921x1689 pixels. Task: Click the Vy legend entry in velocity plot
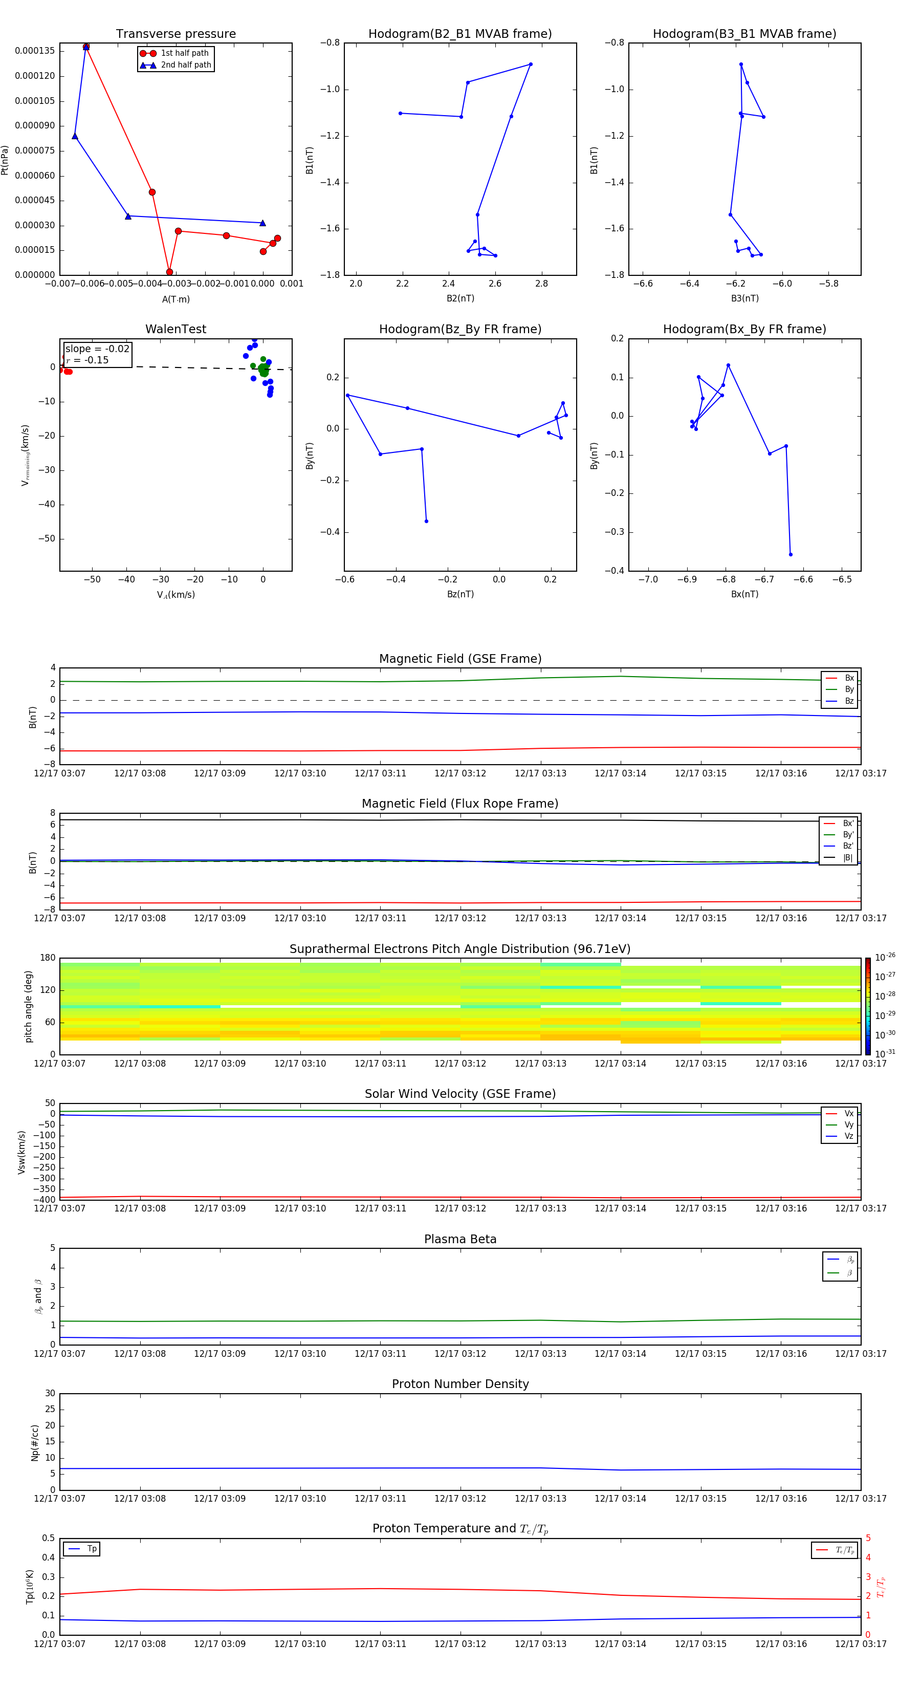point(840,1124)
